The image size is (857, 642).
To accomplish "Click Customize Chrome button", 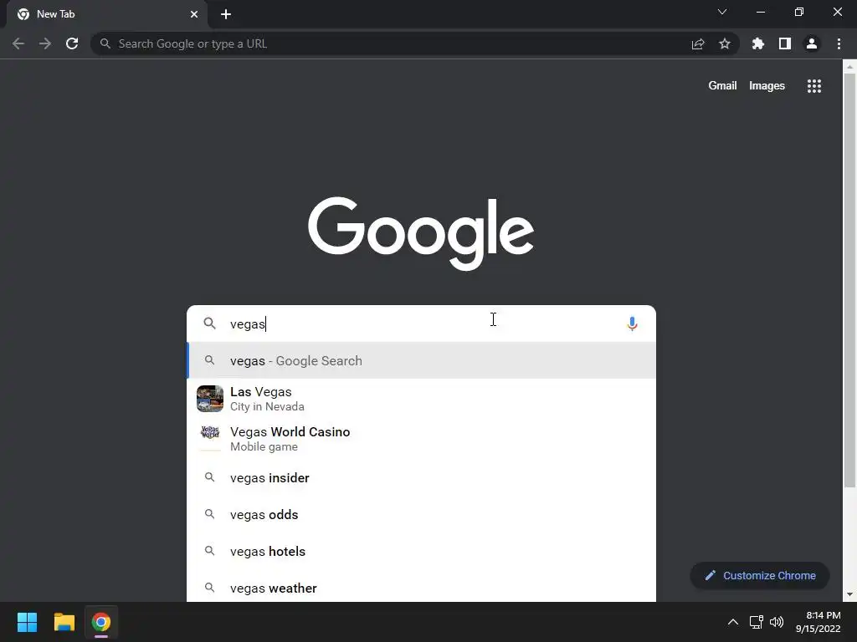I will 760,575.
